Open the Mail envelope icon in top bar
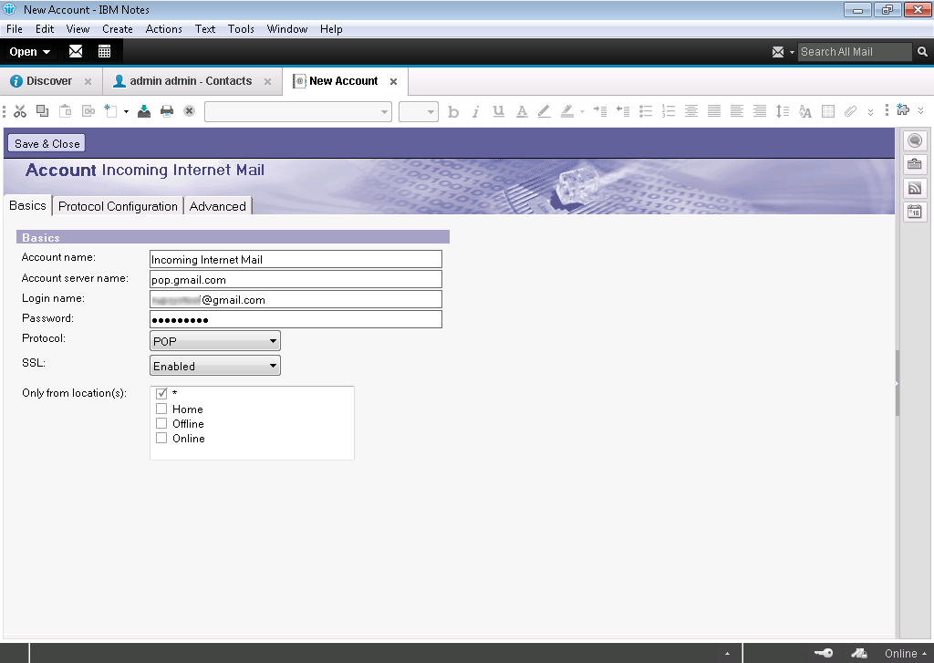 click(76, 52)
